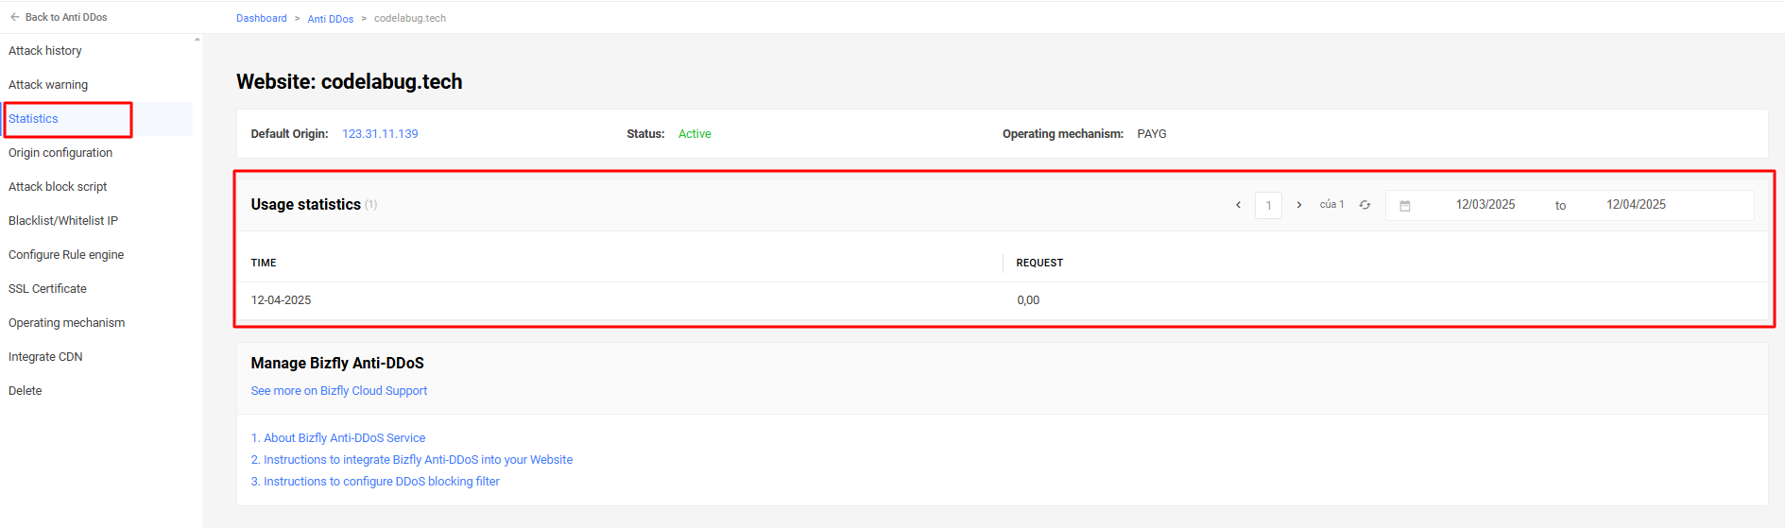
Task: Open Attack history in sidebar
Action: 45,51
